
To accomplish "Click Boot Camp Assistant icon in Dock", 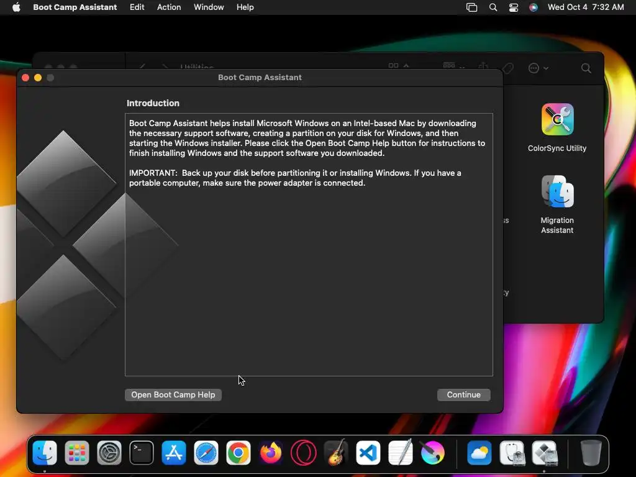I will 544,453.
